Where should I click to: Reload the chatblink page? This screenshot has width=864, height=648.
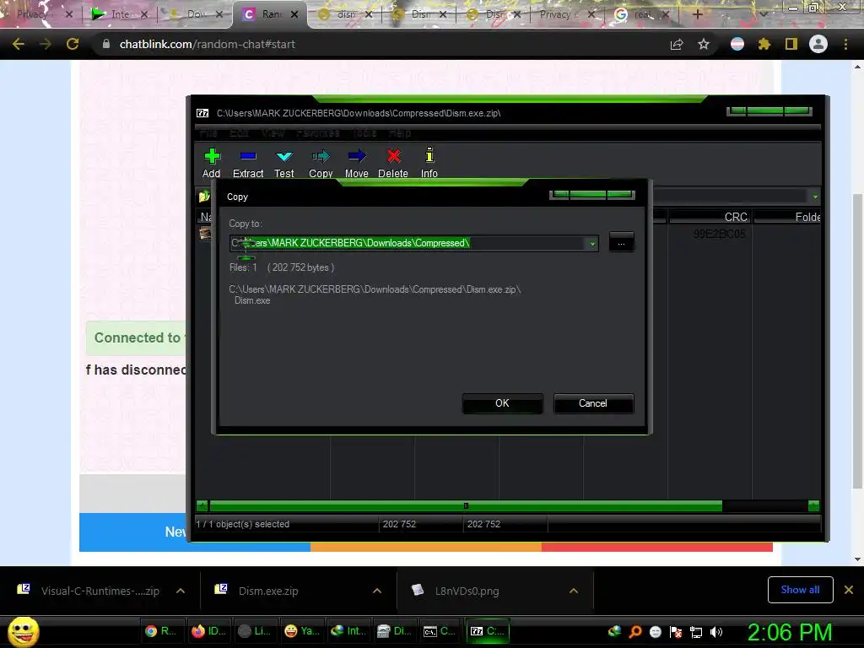pos(73,44)
